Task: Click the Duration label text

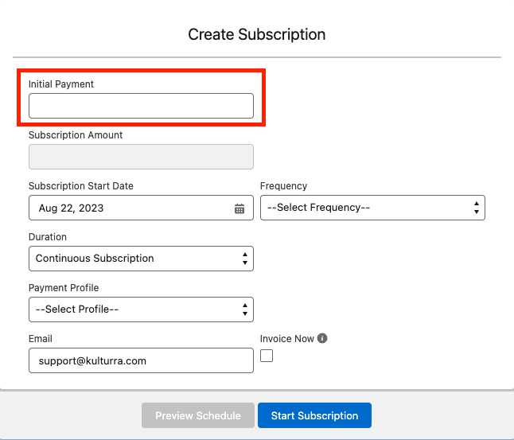Action: pyautogui.click(x=48, y=237)
